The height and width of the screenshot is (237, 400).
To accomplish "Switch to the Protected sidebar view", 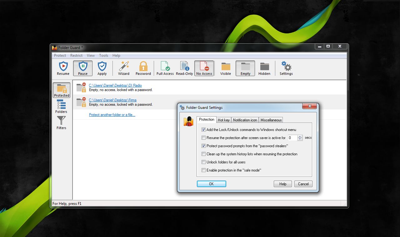I will [x=62, y=90].
